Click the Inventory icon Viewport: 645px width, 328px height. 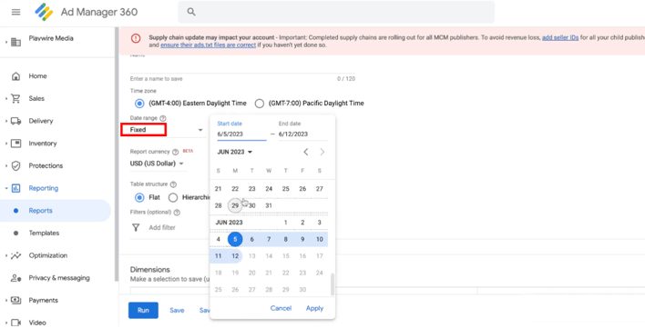pyautogui.click(x=15, y=143)
